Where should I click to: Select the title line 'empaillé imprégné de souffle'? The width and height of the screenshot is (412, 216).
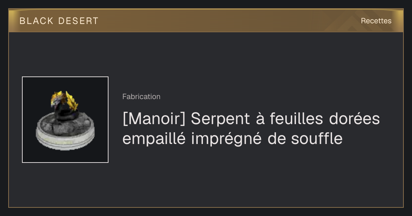point(232,139)
